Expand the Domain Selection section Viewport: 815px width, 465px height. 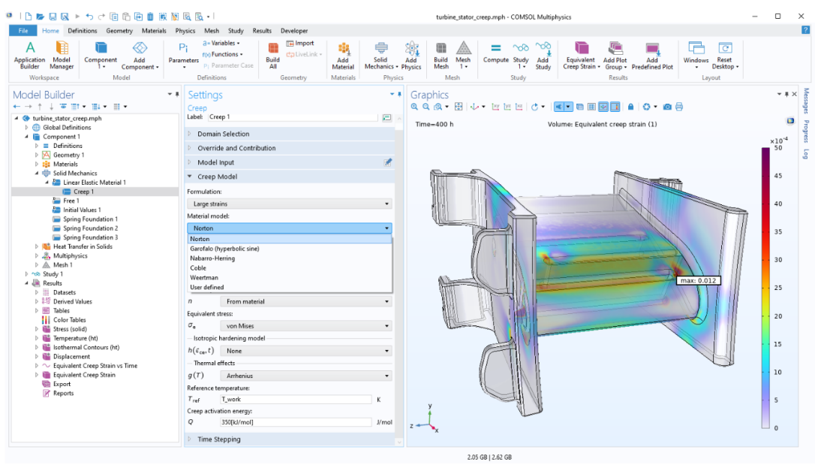[290, 134]
